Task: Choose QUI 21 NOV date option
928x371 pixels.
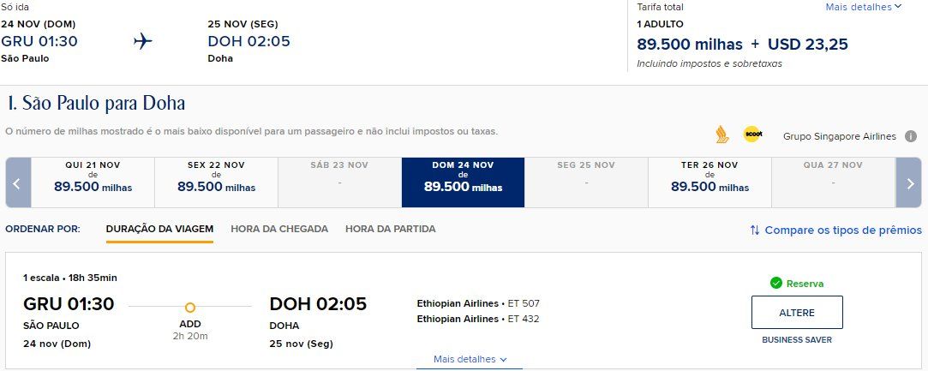Action: [x=93, y=183]
